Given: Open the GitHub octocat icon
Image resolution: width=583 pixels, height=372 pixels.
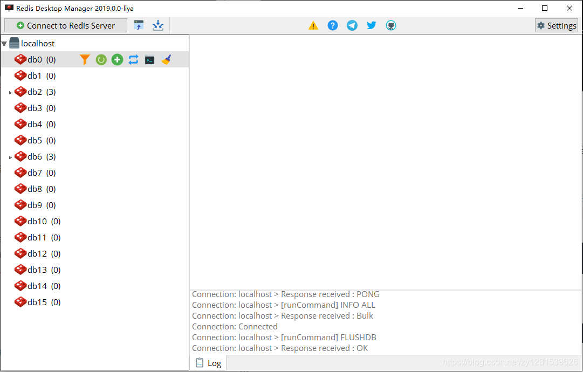Looking at the screenshot, I should tap(391, 26).
